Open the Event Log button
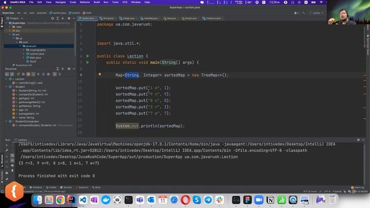 point(358,187)
